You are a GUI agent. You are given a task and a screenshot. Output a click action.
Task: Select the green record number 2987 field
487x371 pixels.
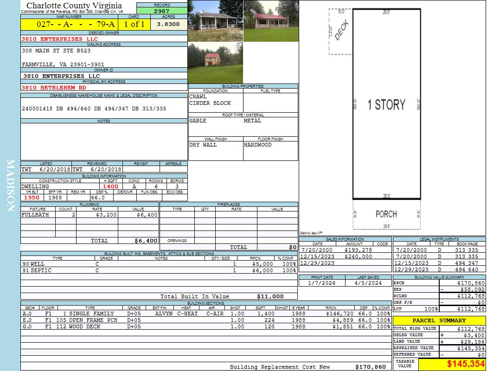tap(162, 11)
